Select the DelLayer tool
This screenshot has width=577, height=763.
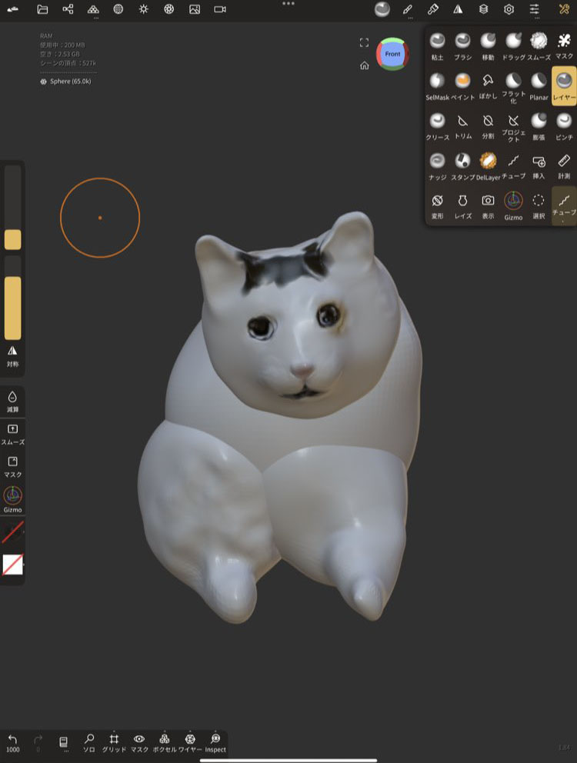488,165
